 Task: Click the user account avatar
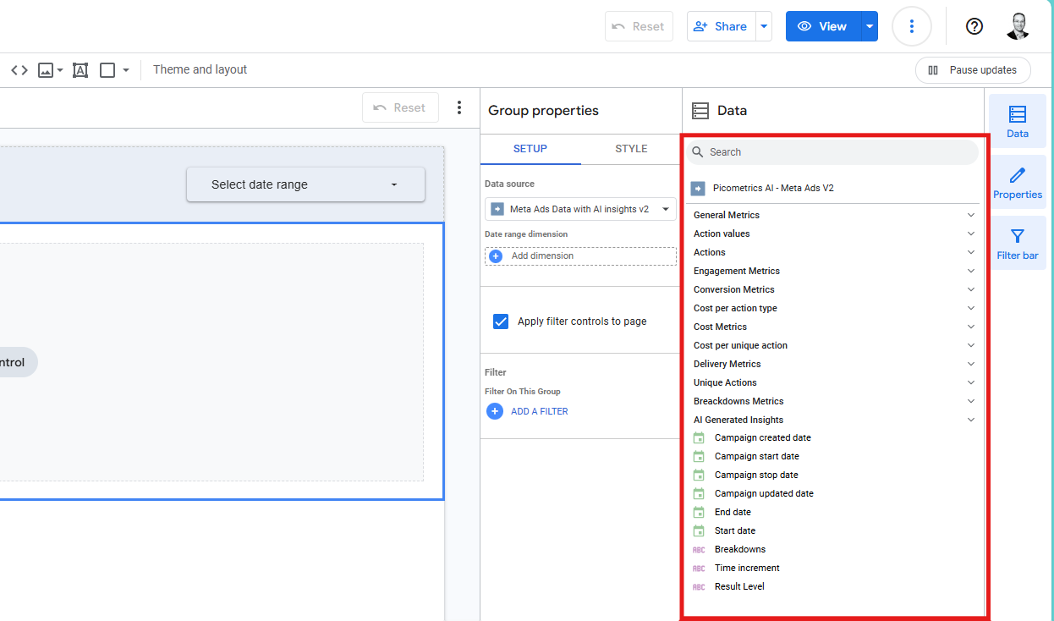pyautogui.click(x=1018, y=26)
